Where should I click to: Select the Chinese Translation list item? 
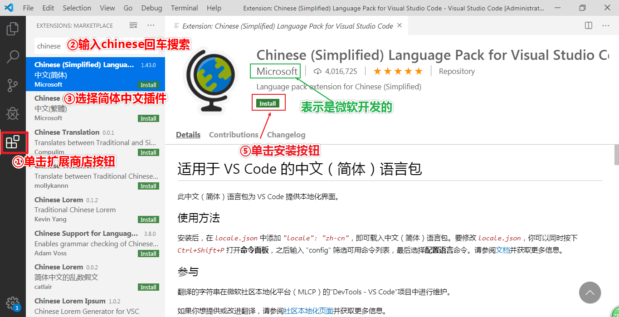pyautogui.click(x=95, y=141)
